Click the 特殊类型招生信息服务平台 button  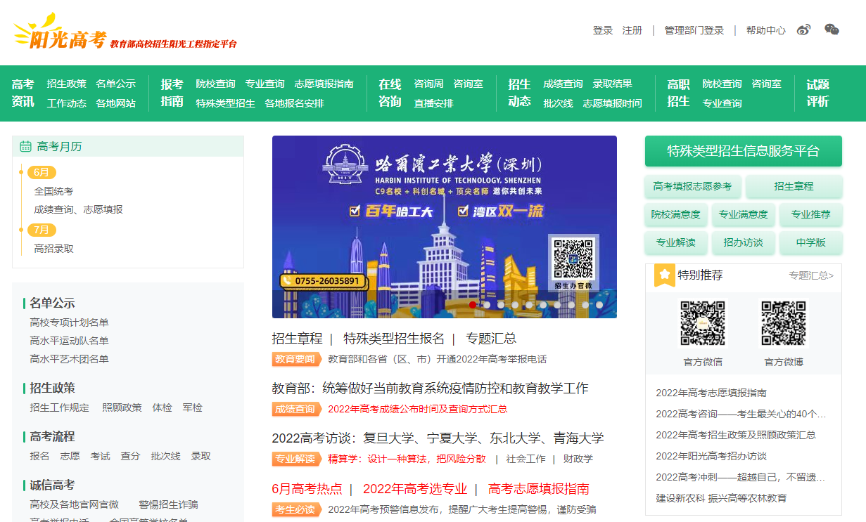pyautogui.click(x=744, y=151)
